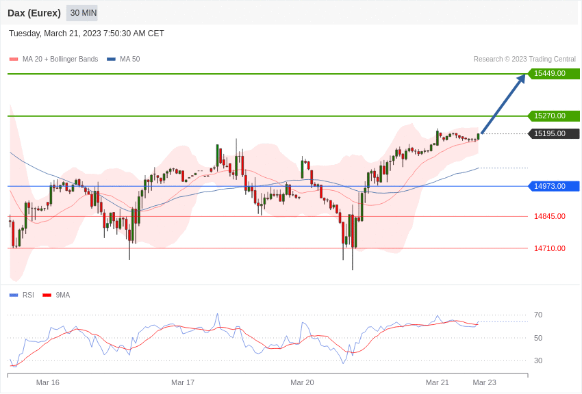Click the 15195.00 current price tag
Screen dimensions: 582x394
click(x=553, y=133)
